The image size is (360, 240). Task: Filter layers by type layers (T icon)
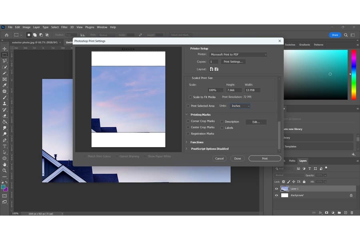[310, 168]
